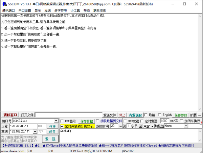Viewport: 203px width, 153px height.
Task: Enable 接收数据到文件 checkbox
Action: click(97, 121)
